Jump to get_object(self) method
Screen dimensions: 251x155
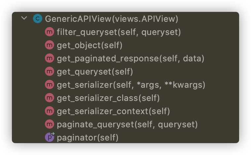tap(90, 46)
